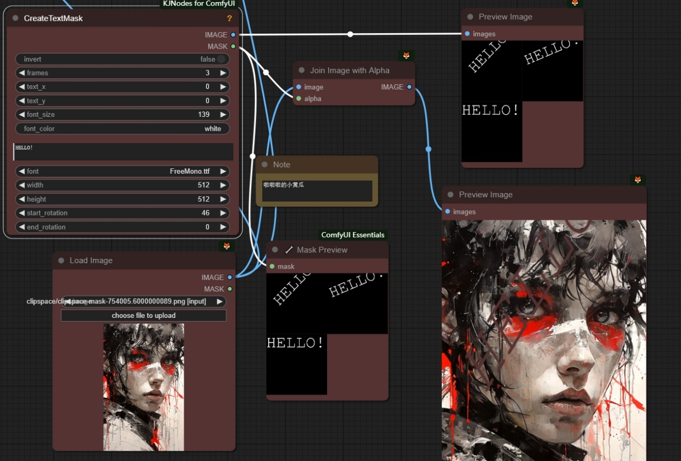Open the font dropdown showing FreeMono.ttf
This screenshot has height=461, width=681.
point(122,172)
